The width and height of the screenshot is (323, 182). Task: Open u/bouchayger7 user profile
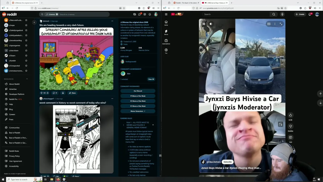(48, 99)
